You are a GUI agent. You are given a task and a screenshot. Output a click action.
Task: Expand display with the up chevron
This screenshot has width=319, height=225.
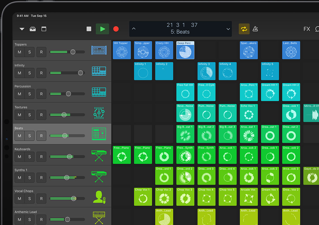(x=134, y=29)
